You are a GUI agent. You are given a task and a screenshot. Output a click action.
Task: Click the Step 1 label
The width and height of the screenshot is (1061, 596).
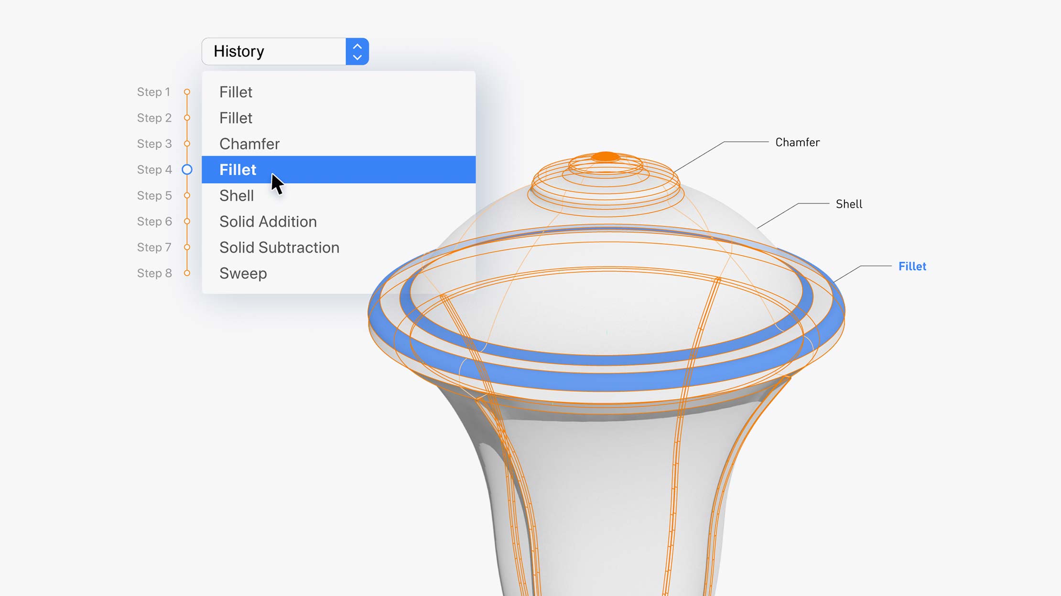153,92
